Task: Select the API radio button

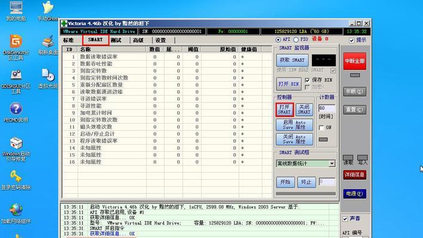Action: point(278,39)
